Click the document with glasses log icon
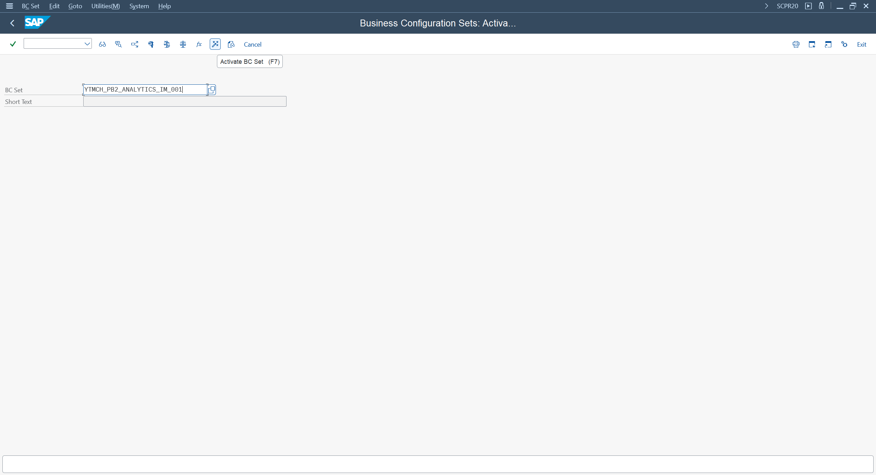The width and height of the screenshot is (876, 475). point(231,44)
